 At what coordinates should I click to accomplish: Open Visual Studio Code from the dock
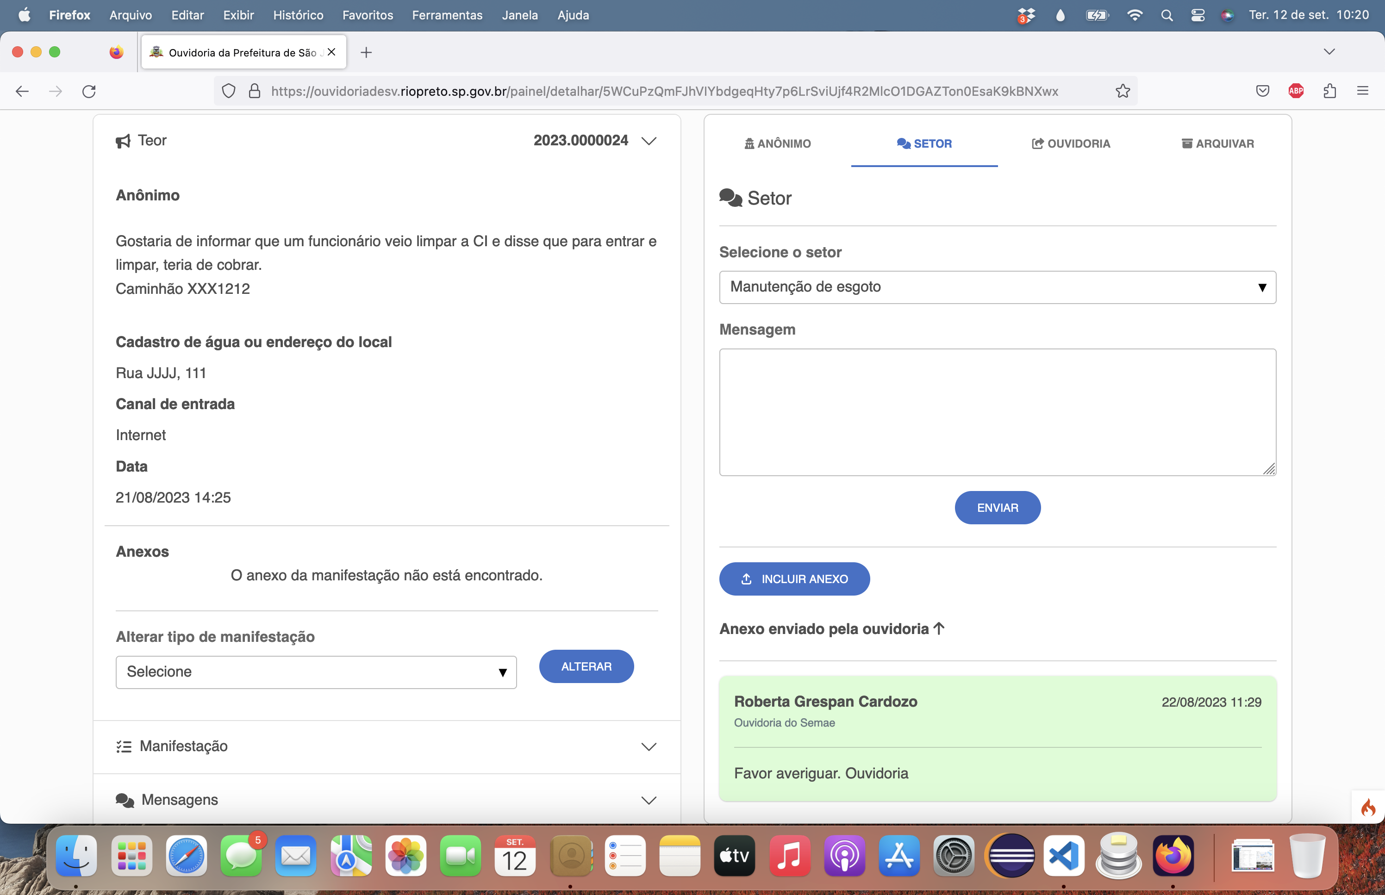(x=1064, y=856)
